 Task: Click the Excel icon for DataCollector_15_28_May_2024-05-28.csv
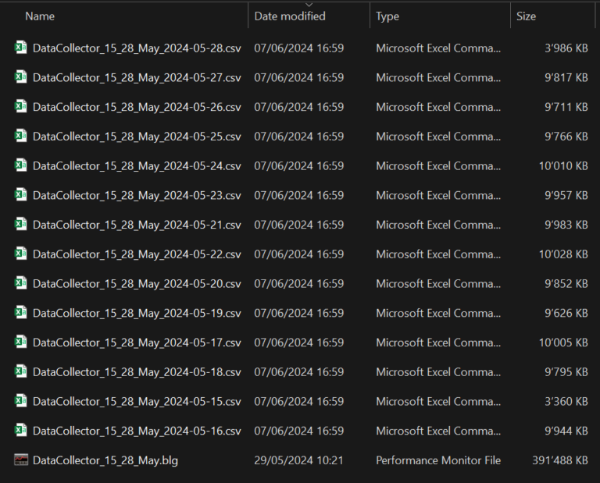21,48
